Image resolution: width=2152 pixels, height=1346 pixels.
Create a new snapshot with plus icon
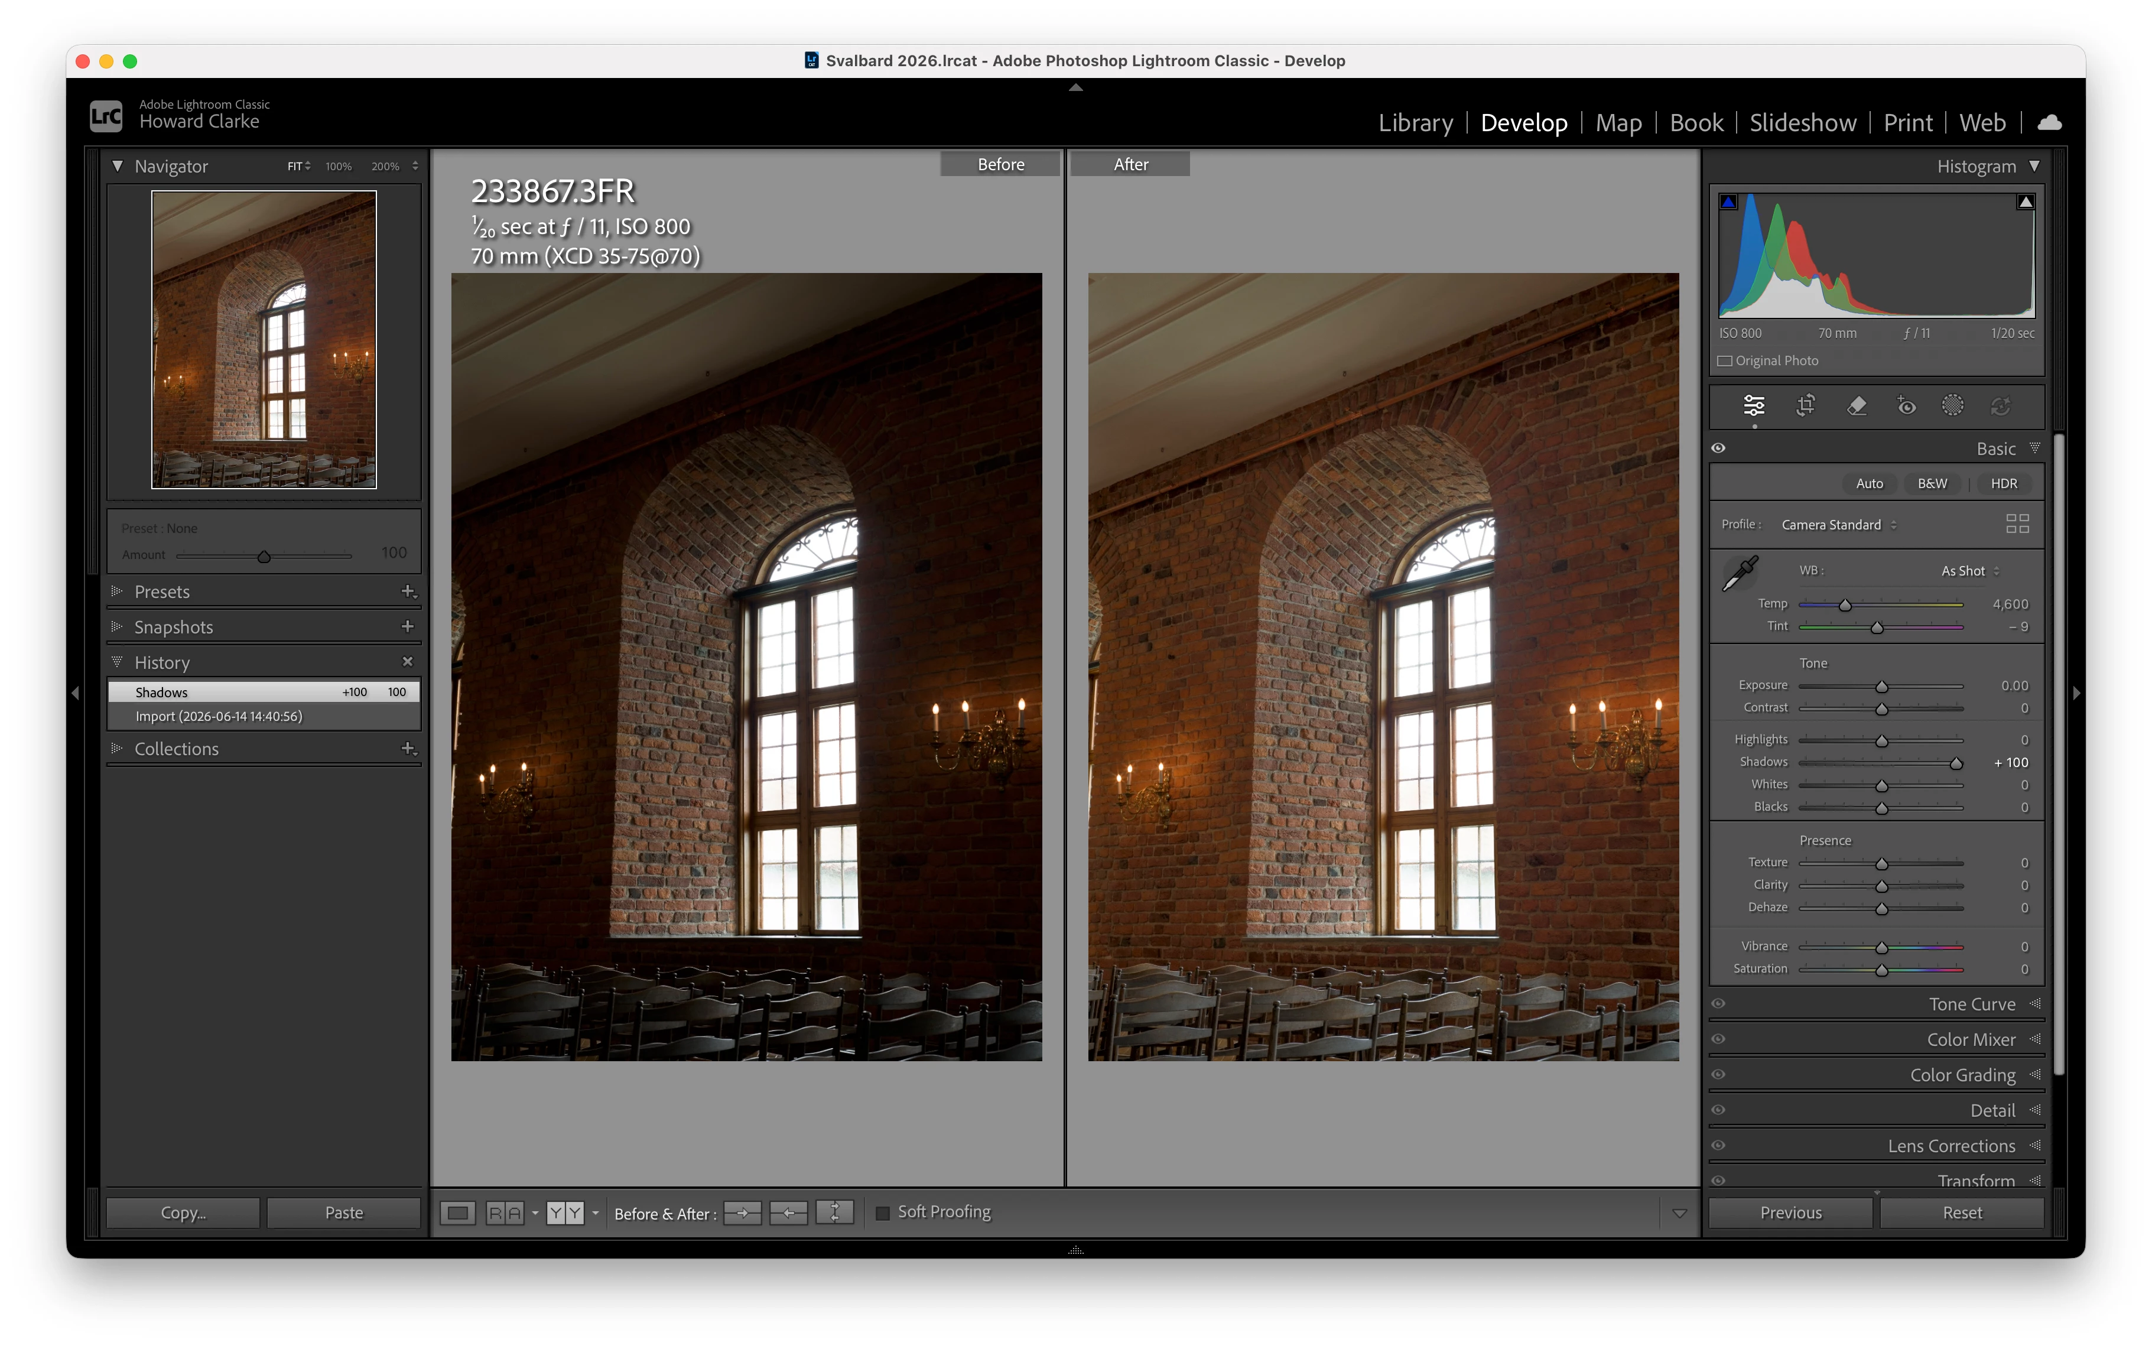point(408,627)
